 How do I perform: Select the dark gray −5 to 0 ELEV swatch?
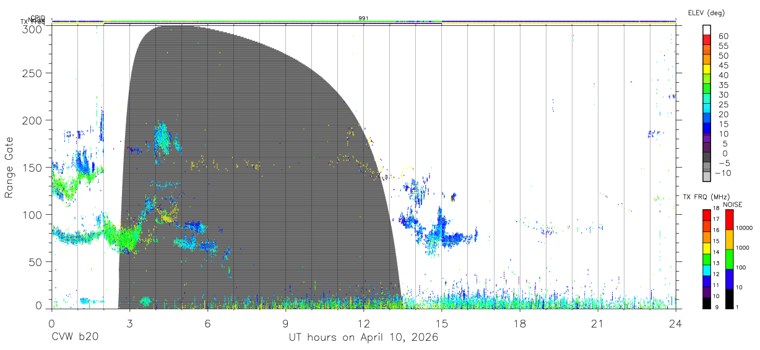(x=707, y=157)
